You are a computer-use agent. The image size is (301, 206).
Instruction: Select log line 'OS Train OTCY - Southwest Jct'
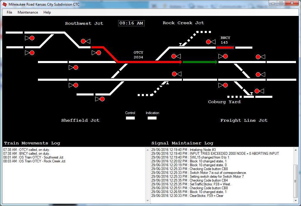(33, 157)
